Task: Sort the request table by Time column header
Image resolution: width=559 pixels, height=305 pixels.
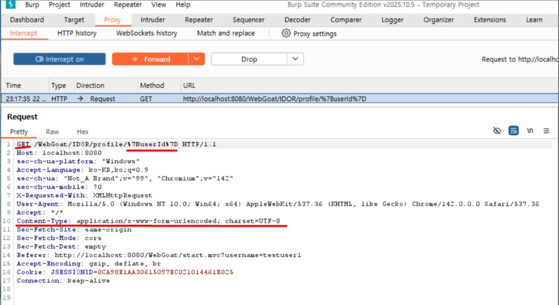Action: pos(25,85)
